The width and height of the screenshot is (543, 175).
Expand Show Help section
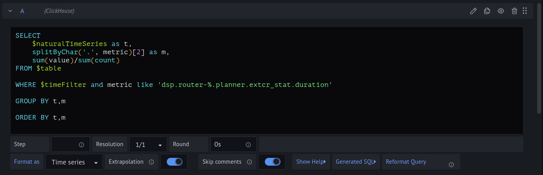coord(311,162)
